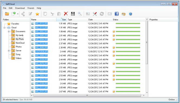Screen dimensions: 180x103
Task: Open the Help menu
Action: (x=39, y=8)
